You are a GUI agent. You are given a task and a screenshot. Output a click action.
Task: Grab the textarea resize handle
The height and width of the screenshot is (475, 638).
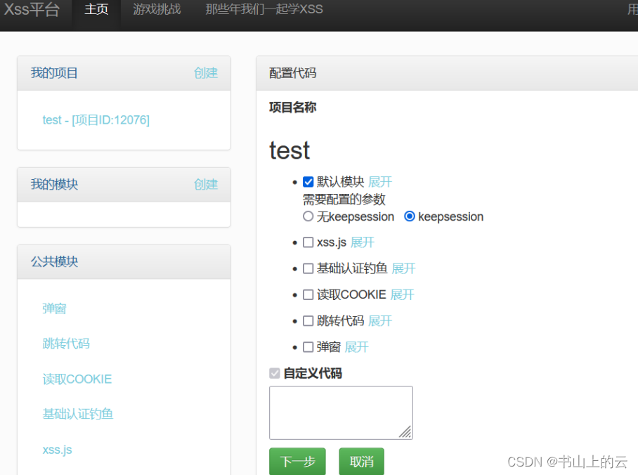tap(405, 432)
